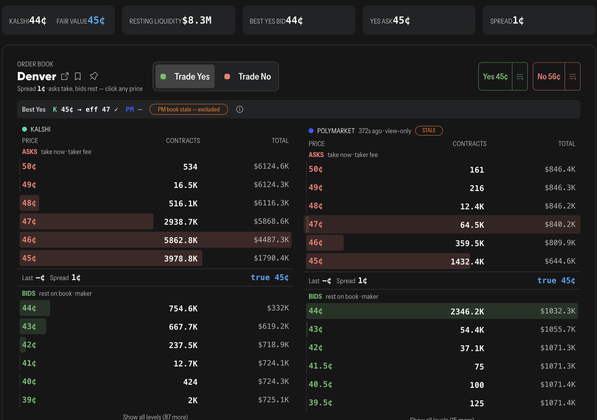Click the KALSHI venue header
Viewport: 597px width, 420px height.
(x=40, y=129)
